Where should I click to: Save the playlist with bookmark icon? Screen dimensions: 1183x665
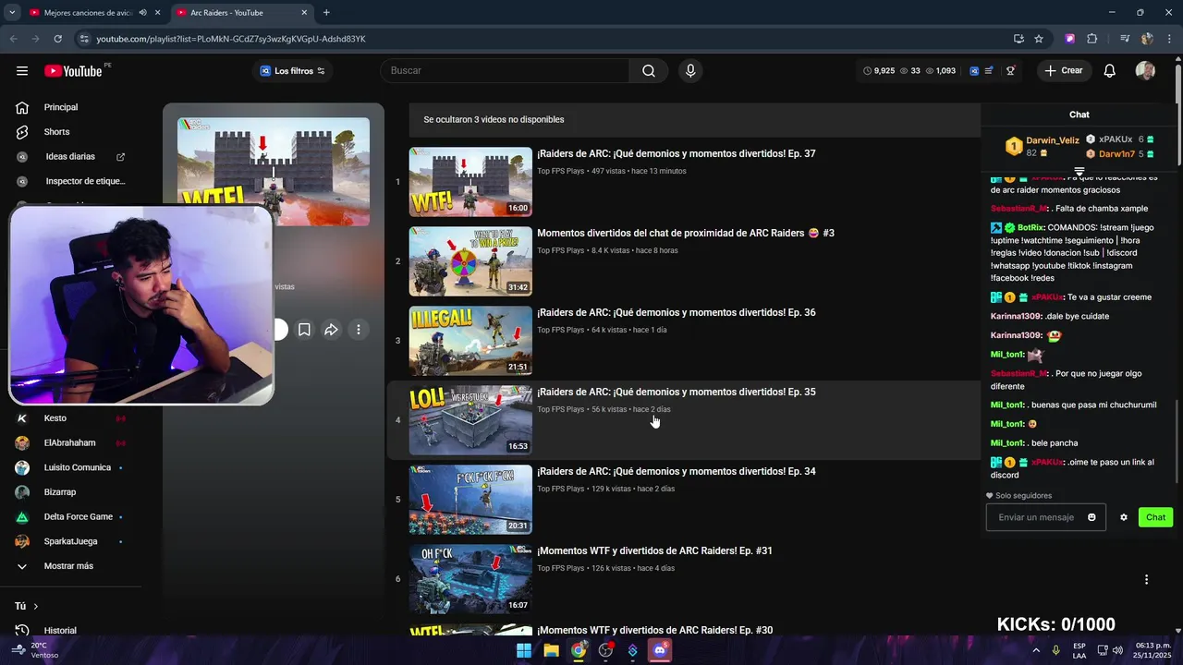coord(304,330)
